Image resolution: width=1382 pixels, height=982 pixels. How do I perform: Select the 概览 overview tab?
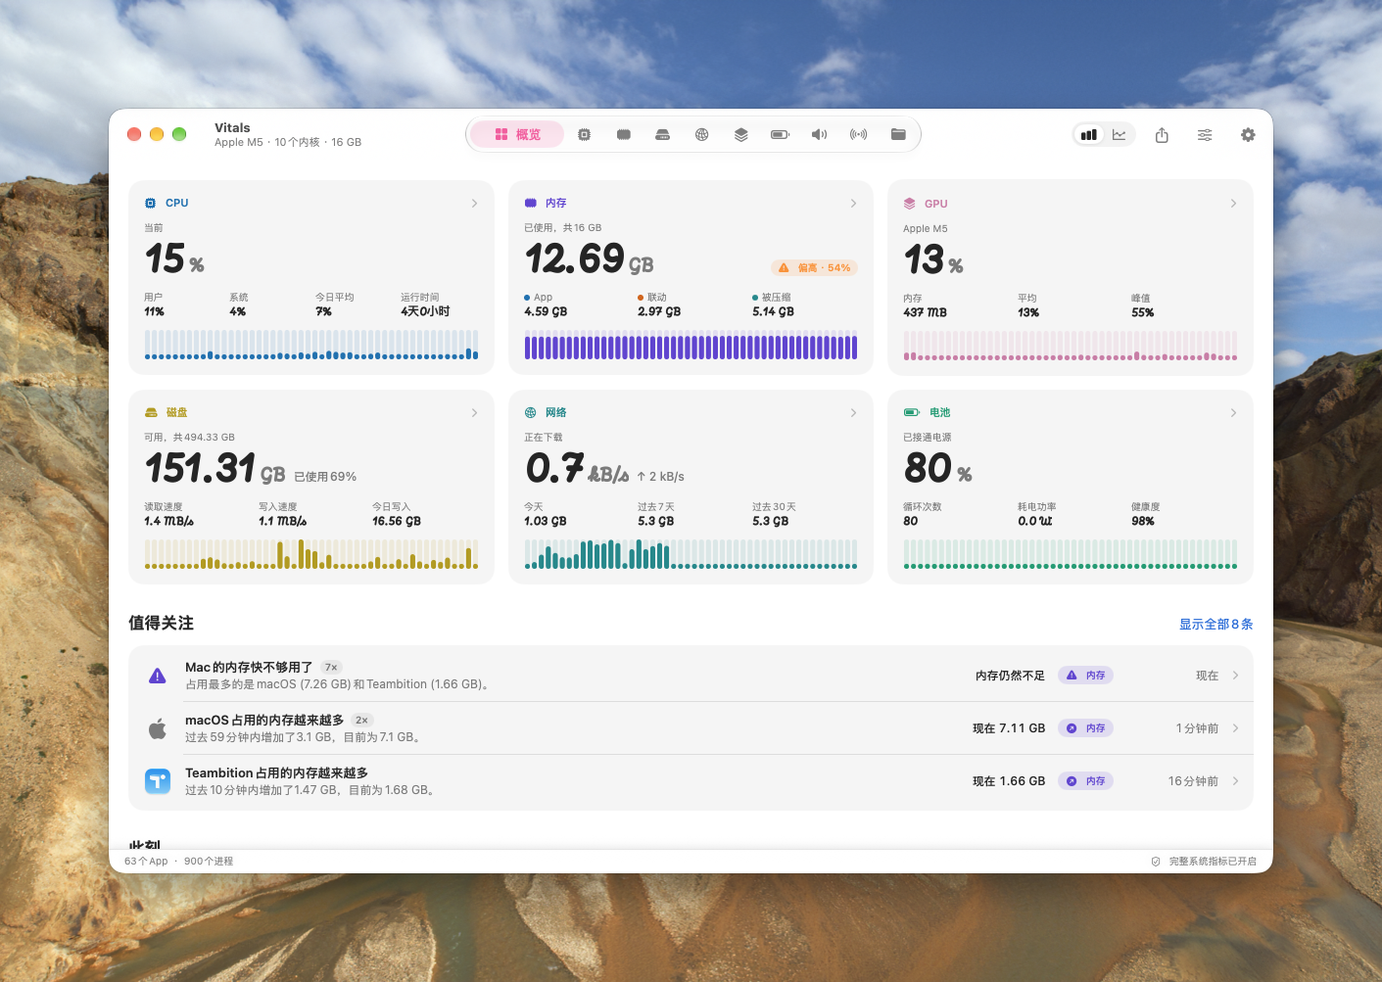tap(517, 134)
